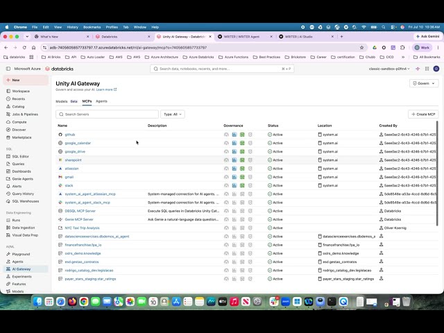The image size is (444, 333).
Task: Click the table's vertical scrollbar
Action: (x=437, y=173)
